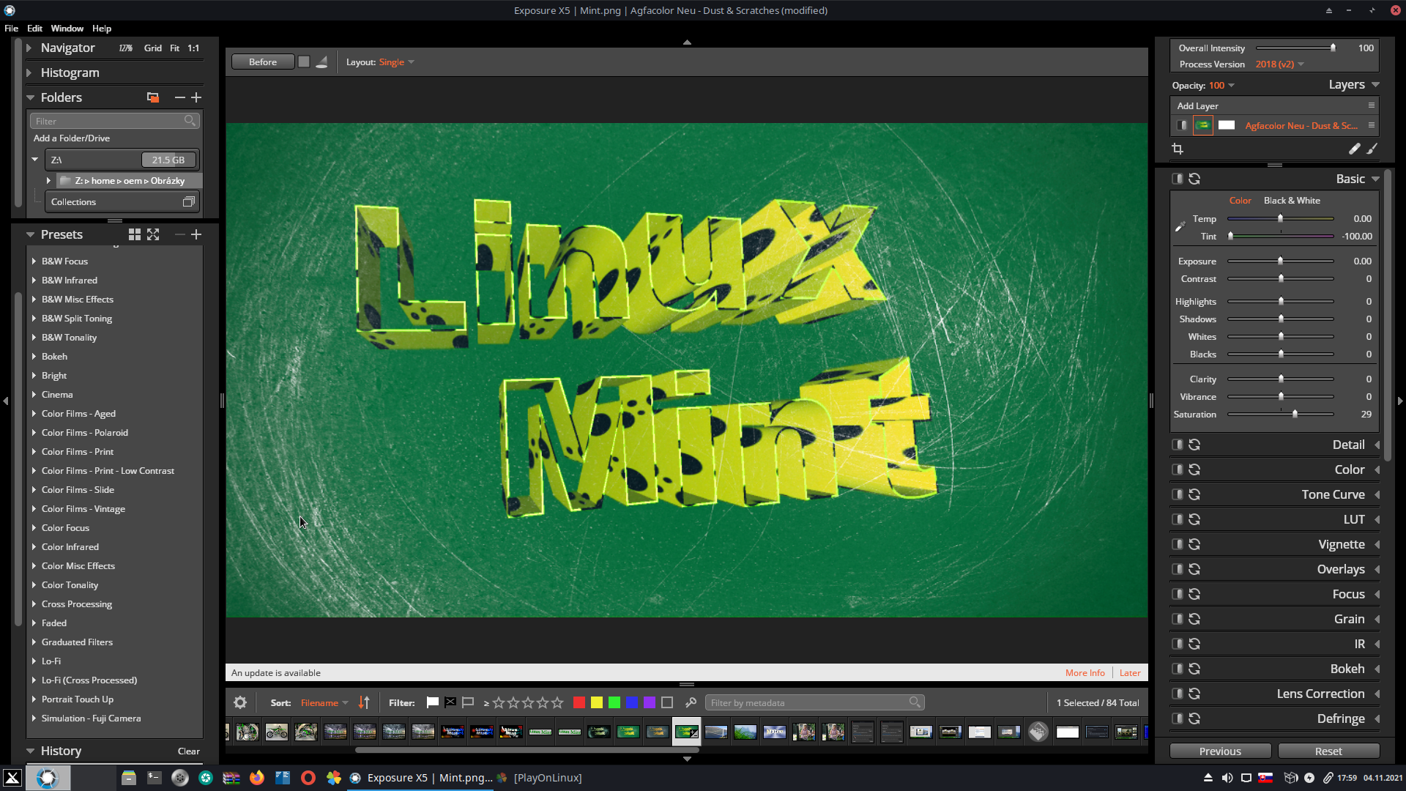This screenshot has height=791, width=1406.
Task: Expand the Navigator panel
Action: click(29, 48)
